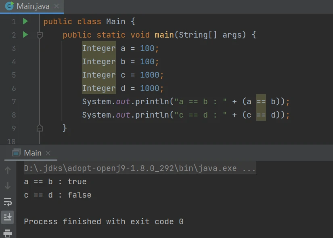The height and width of the screenshot is (238, 333).
Task: Select the Main tab in Run panel
Action: (32, 153)
